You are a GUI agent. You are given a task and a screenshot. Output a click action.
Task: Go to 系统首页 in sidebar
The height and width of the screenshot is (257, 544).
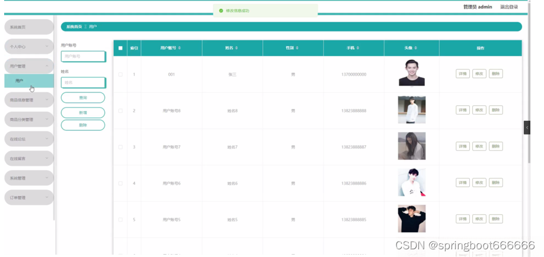[x=29, y=27]
